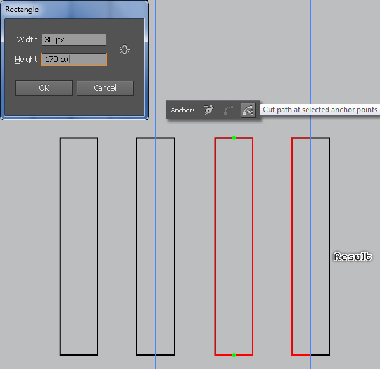Image resolution: width=380 pixels, height=369 pixels.
Task: Click the Width input field
Action: 74,39
